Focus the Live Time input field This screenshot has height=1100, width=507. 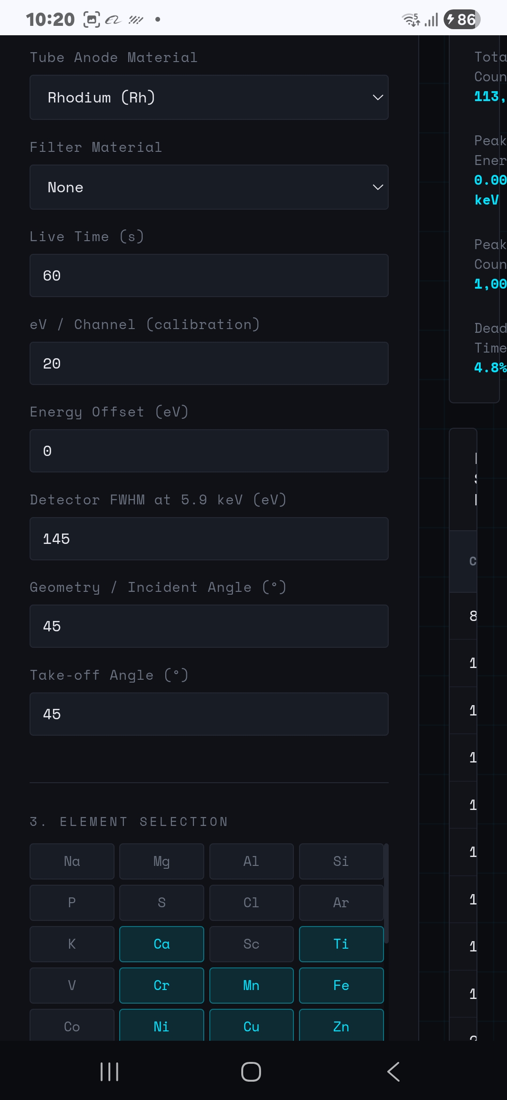[209, 275]
